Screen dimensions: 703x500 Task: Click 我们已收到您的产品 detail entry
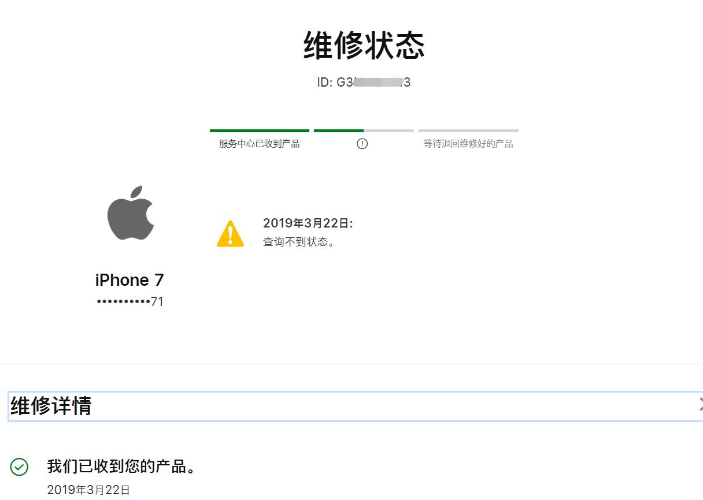[122, 467]
